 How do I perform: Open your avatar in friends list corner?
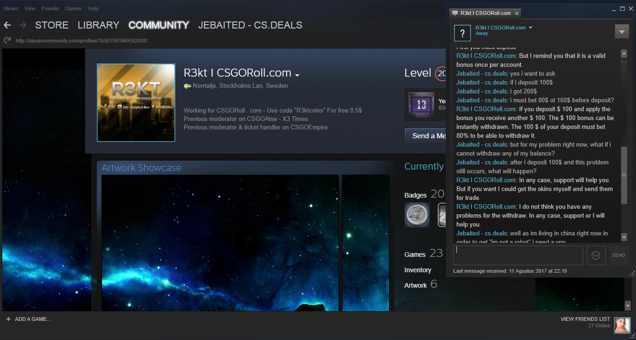[x=622, y=326]
